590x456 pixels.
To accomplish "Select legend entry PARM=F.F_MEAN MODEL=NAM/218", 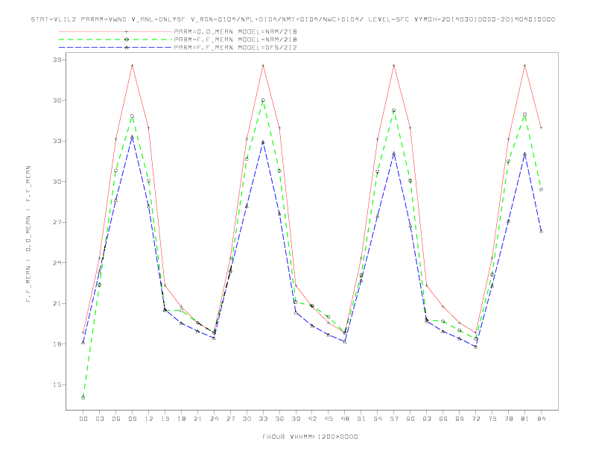I will tap(235, 39).
